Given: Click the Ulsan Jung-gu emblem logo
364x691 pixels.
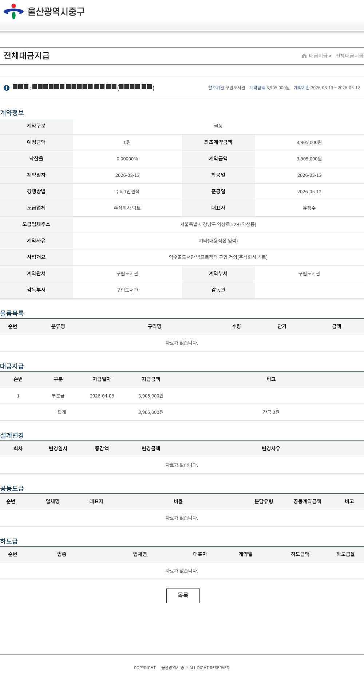Looking at the screenshot, I should coord(13,11).
